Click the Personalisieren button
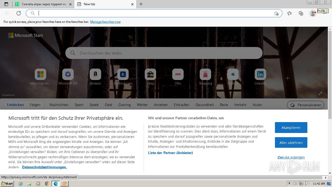 [x=306, y=105]
